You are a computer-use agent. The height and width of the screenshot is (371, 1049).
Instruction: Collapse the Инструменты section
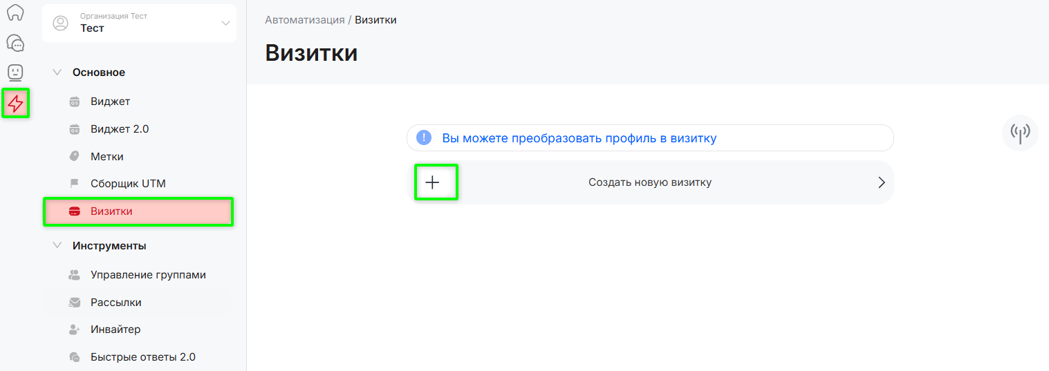pos(57,246)
